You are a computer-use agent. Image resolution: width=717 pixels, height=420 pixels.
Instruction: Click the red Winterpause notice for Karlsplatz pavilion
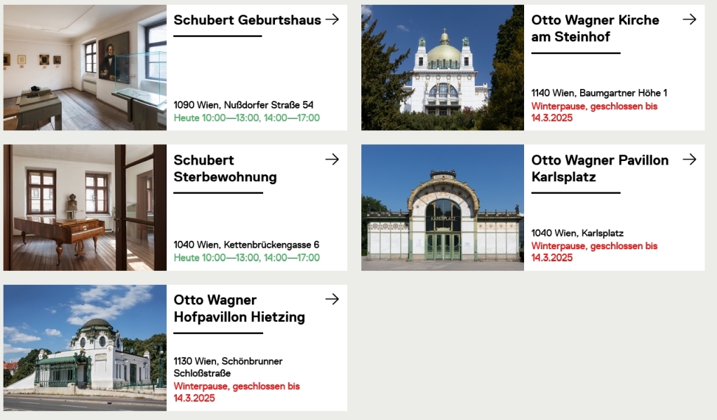pyautogui.click(x=594, y=252)
